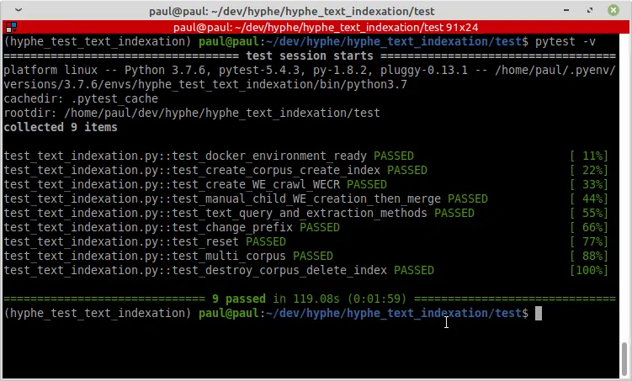Image resolution: width=632 pixels, height=381 pixels.
Task: Click the test_text_query_and_extraction_methods line
Action: pyautogui.click(x=238, y=213)
